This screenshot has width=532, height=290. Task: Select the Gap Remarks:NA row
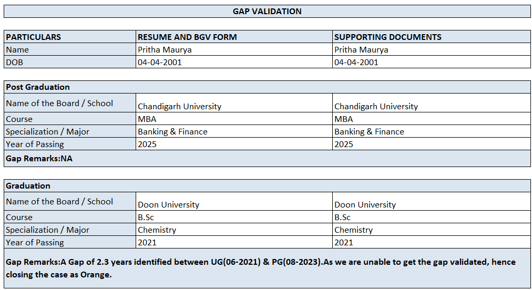point(267,158)
